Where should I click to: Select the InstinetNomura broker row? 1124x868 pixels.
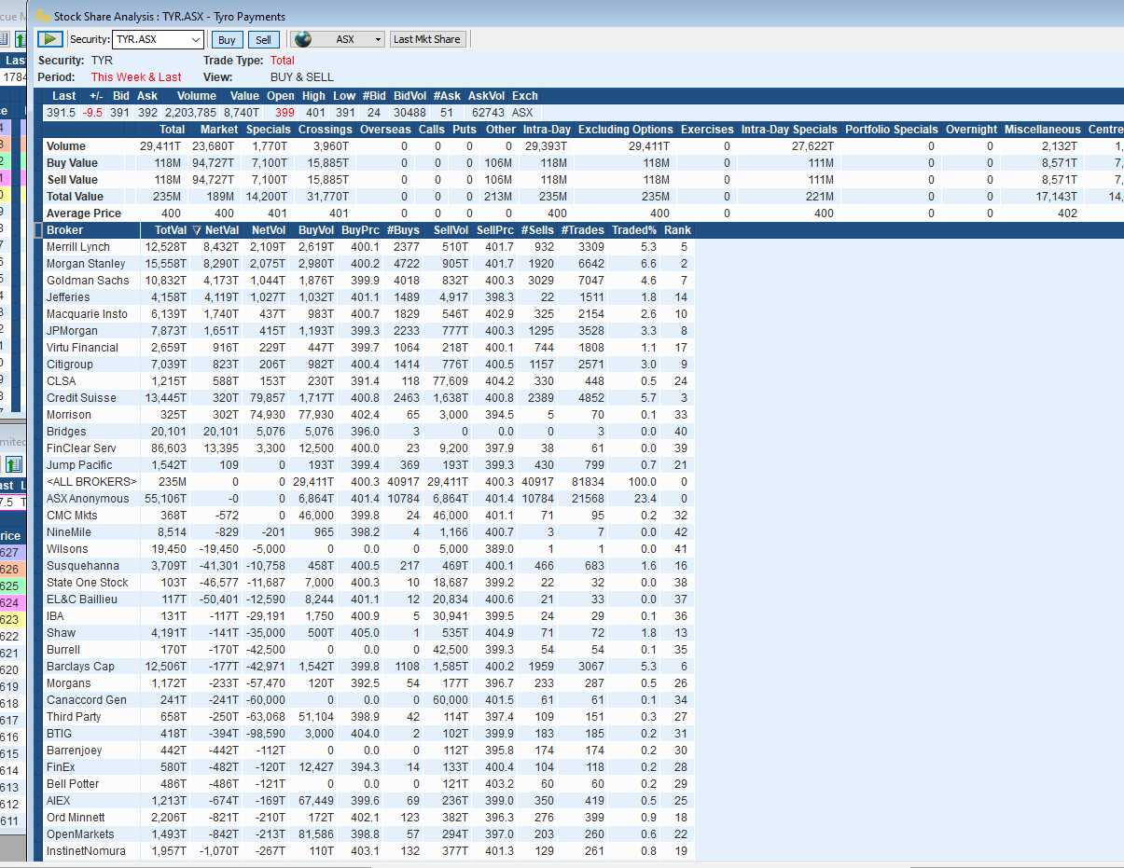tap(368, 851)
